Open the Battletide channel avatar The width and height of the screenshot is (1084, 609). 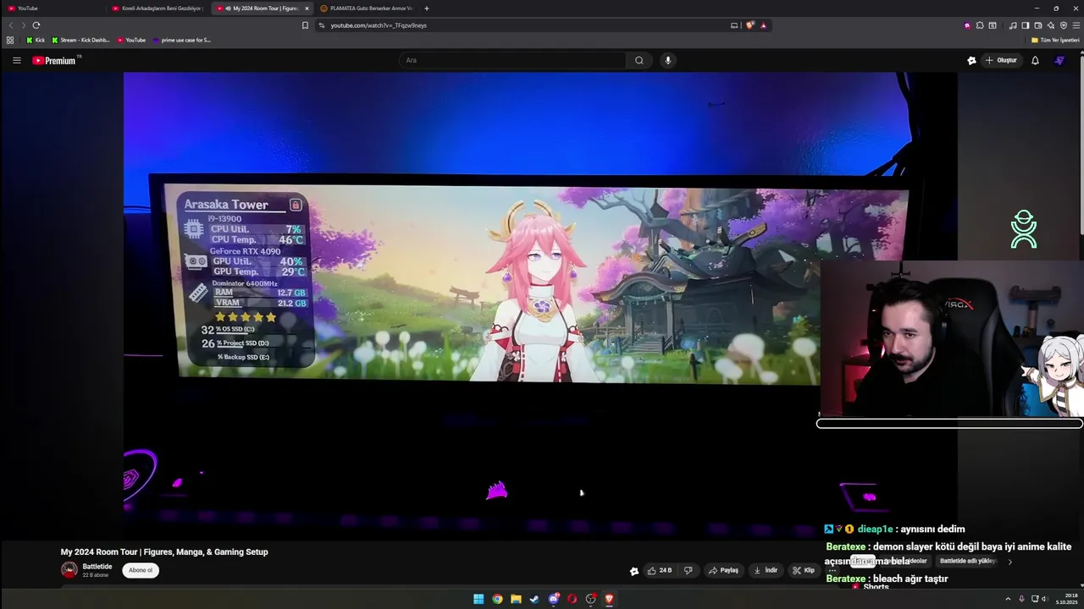[69, 570]
